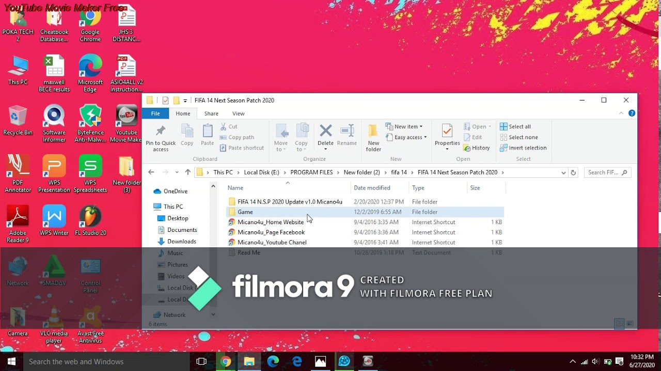Collapse the ribbon with the chevron

point(621,113)
